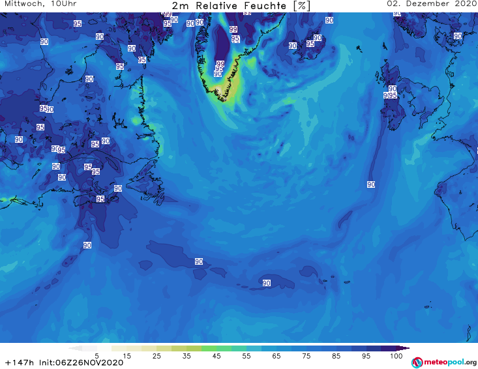Image resolution: width=478 pixels, height=369 pixels.
Task: Click legend value '85' on the color bar
Action: pos(336,356)
